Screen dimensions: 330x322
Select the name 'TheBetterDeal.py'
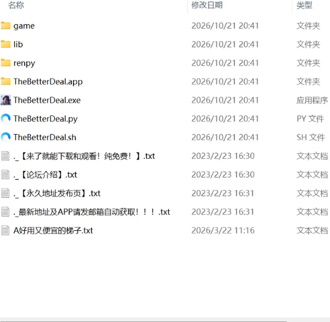pyautogui.click(x=45, y=119)
